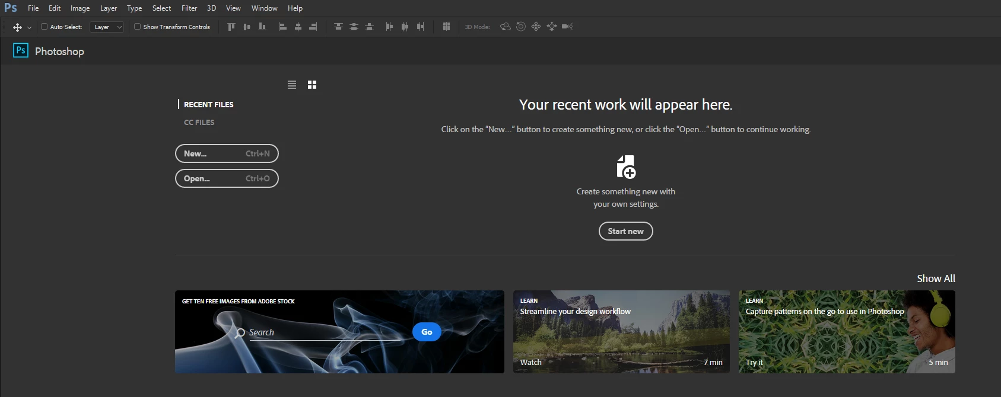Click Align right edges icon

pos(313,27)
